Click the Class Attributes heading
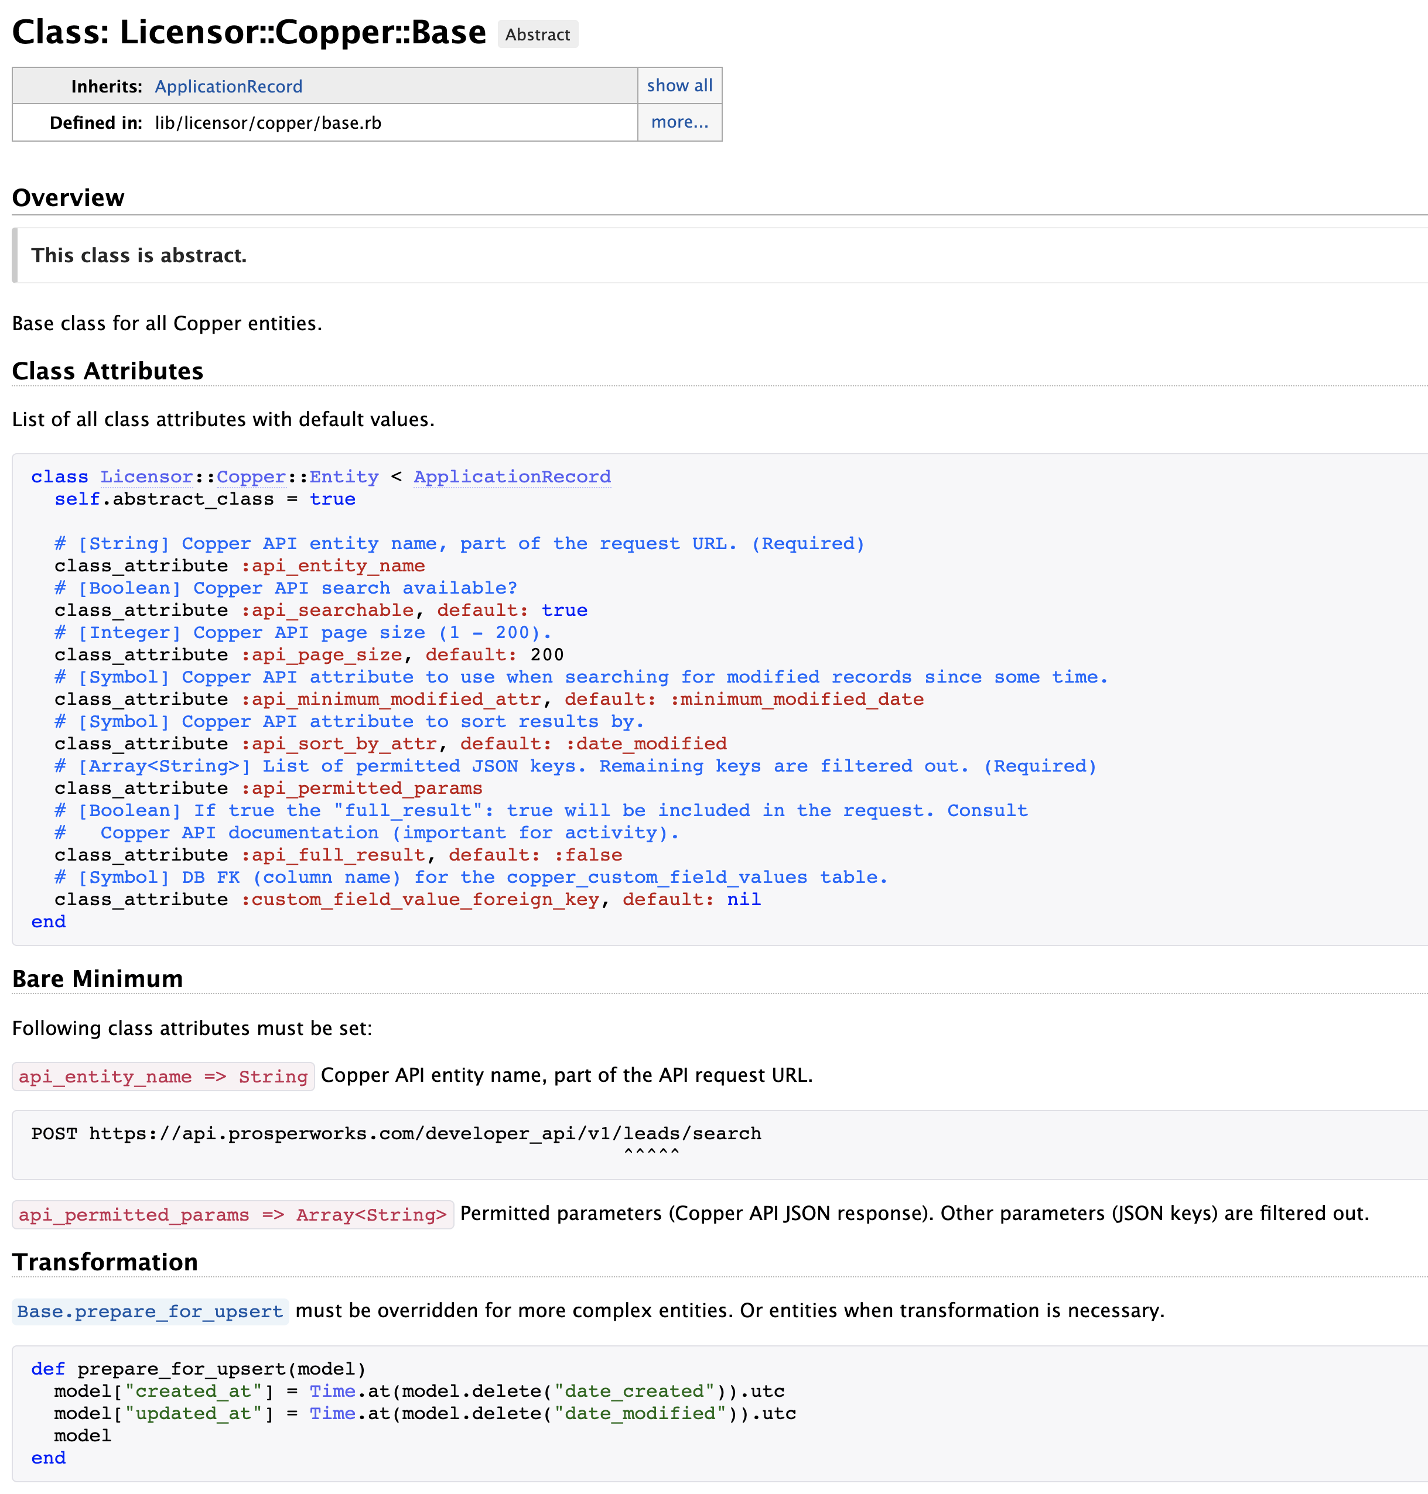1428x1494 pixels. 107,371
